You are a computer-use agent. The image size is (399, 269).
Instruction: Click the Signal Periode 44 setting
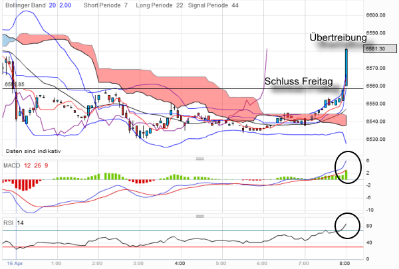[213, 5]
